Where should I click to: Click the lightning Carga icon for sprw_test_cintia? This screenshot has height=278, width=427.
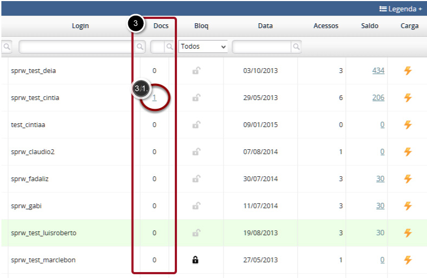(x=408, y=98)
